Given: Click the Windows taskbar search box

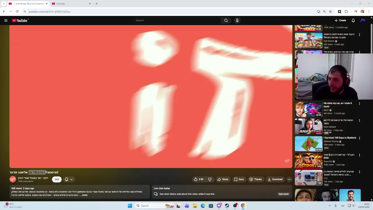Looking at the screenshot, I should coord(154,206).
